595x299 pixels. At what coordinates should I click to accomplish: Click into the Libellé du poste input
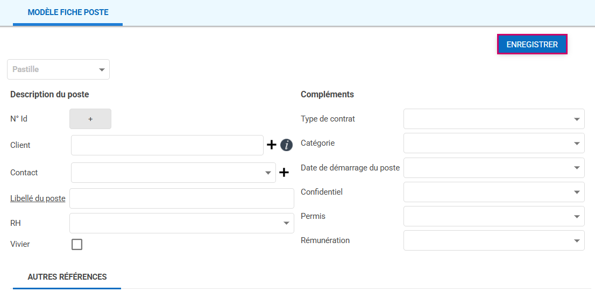[x=181, y=198]
